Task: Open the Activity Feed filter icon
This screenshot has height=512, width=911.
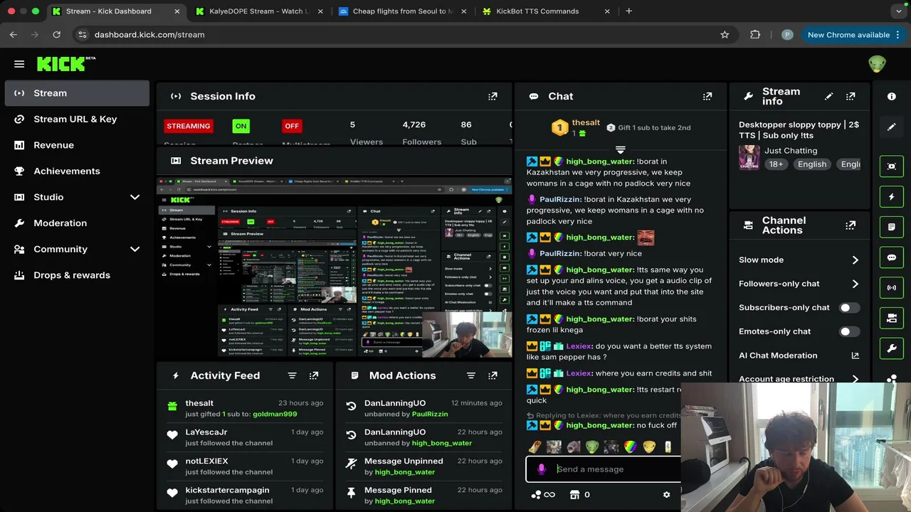Action: 292,375
